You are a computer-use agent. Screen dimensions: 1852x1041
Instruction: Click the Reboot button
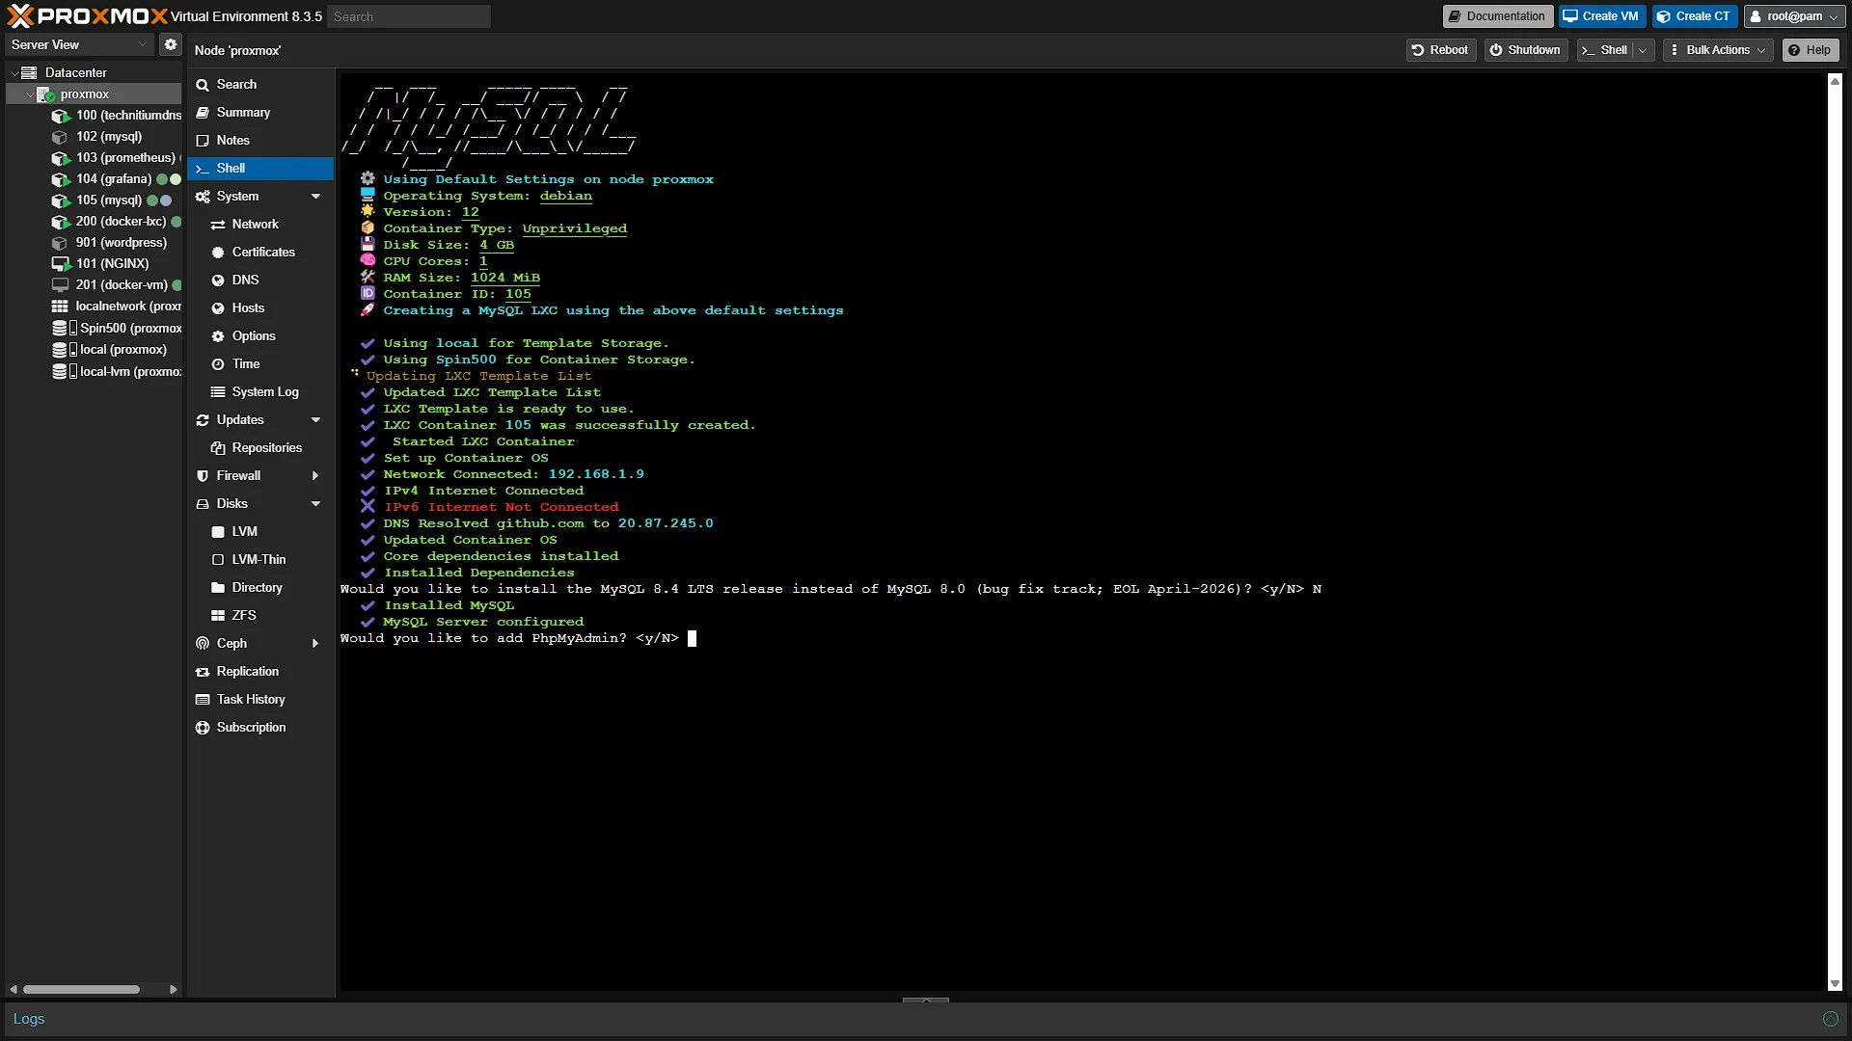(1440, 50)
